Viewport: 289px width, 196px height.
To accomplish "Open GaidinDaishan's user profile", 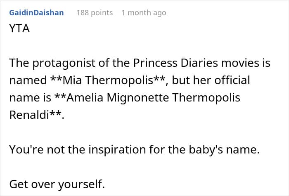I will click(x=36, y=12).
